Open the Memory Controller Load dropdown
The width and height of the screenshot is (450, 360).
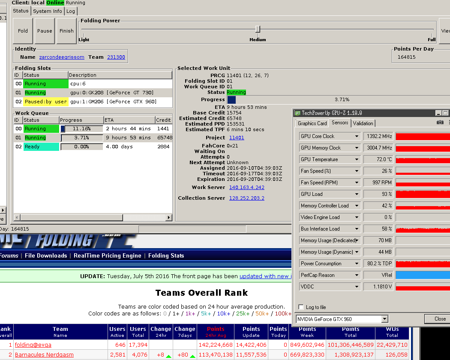pos(357,206)
